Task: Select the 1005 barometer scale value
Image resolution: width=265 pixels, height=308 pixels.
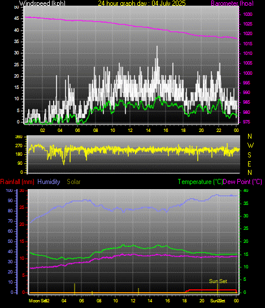Action: point(247,63)
